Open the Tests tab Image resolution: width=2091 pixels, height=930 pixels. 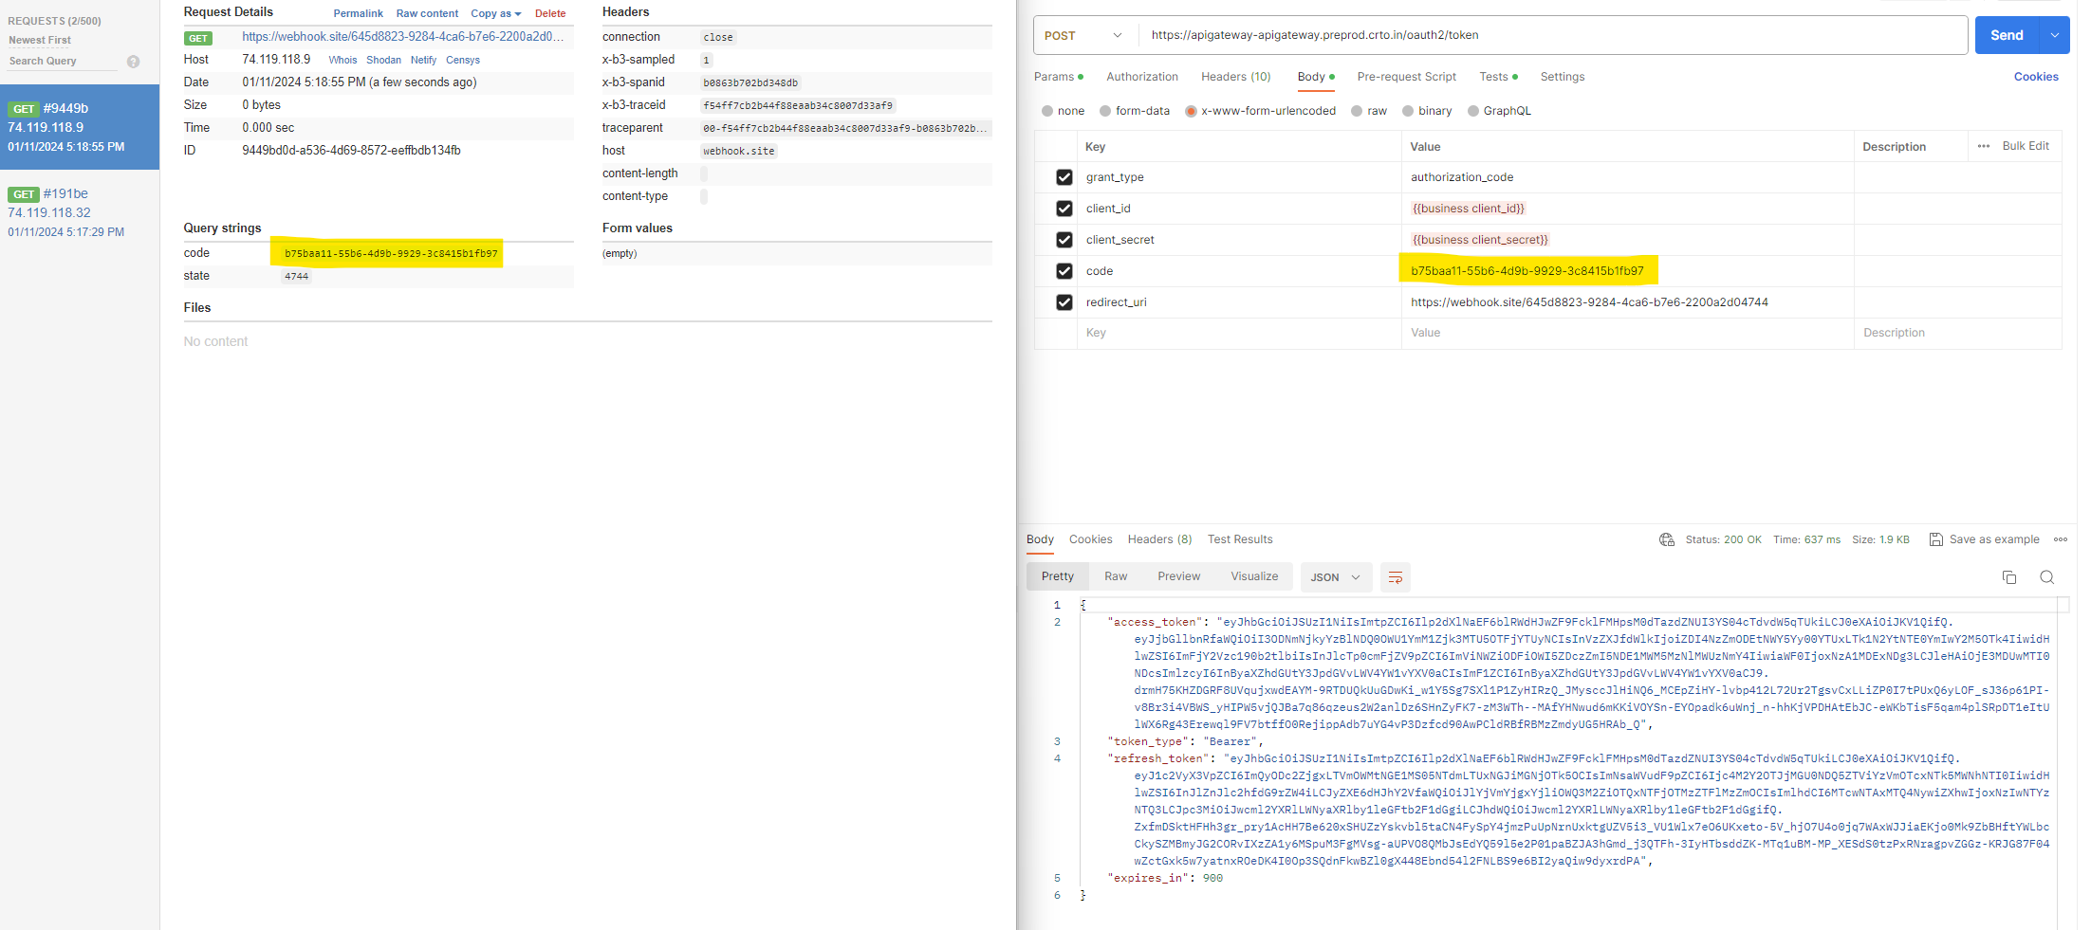click(x=1498, y=77)
